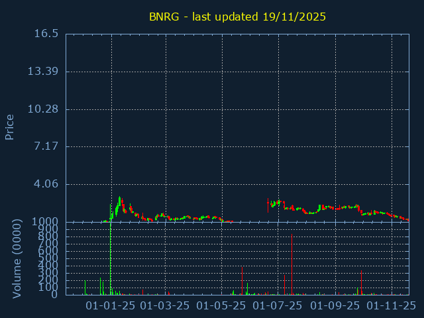This screenshot has height=318, width=424.
Task: Click the tall red volume spike bar
Action: click(291, 265)
